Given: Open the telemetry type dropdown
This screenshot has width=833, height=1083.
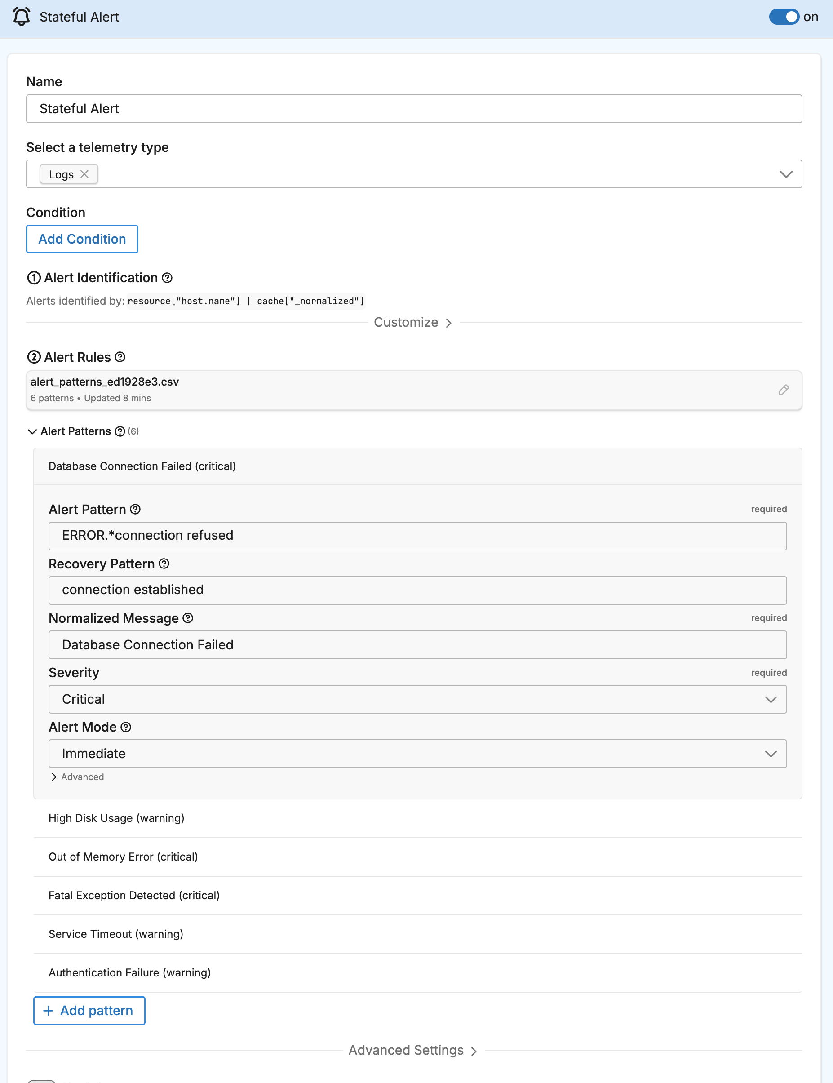Looking at the screenshot, I should point(786,173).
